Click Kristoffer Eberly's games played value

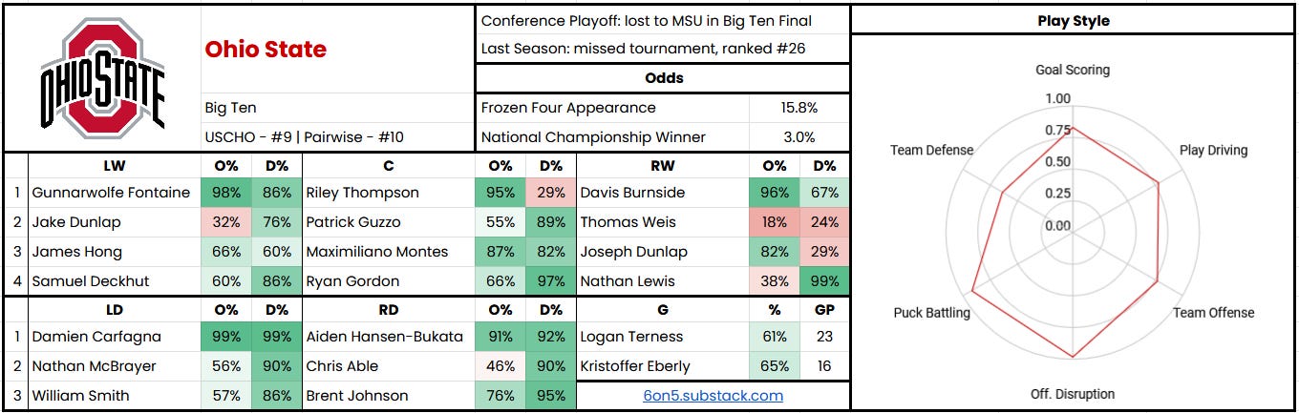[824, 366]
